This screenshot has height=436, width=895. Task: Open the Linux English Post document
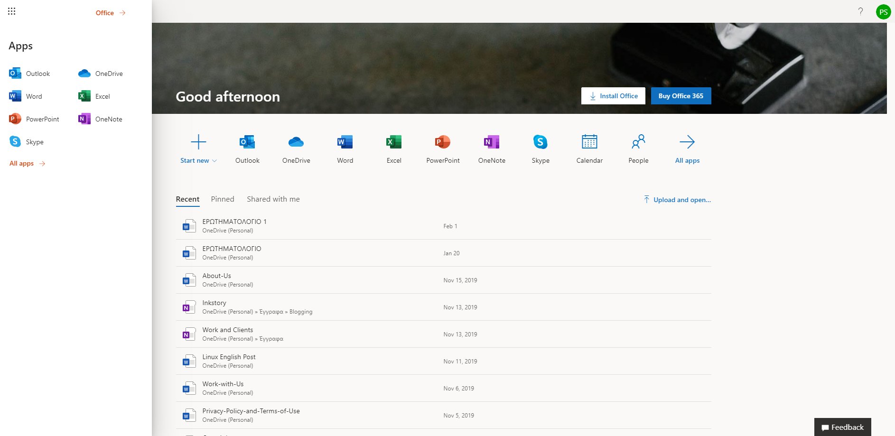click(x=229, y=357)
